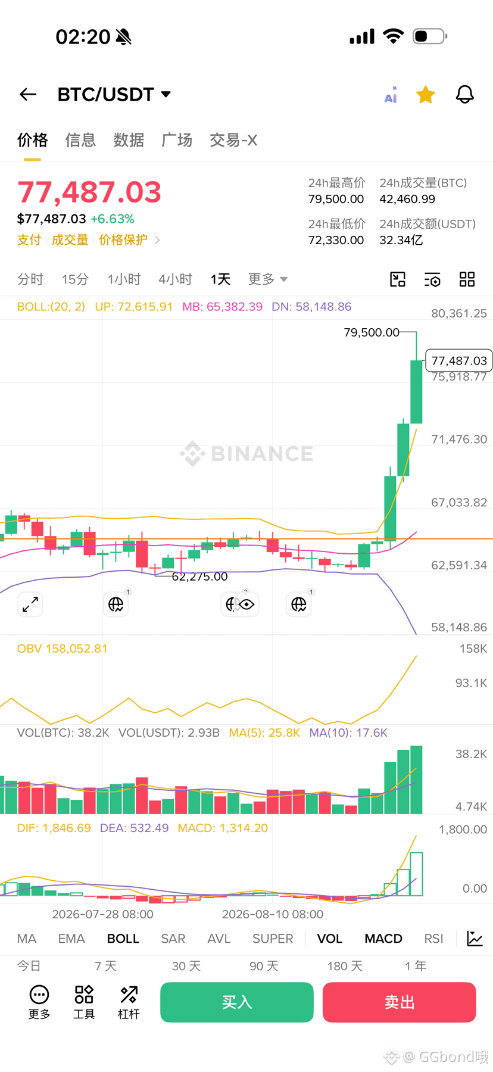Toggle the SUPER indicator
493x1072 pixels.
pos(273,939)
